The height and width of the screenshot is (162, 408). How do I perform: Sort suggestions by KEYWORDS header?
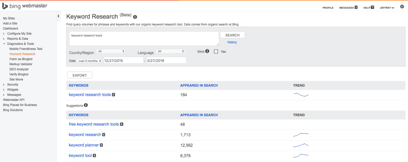pyautogui.click(x=78, y=115)
